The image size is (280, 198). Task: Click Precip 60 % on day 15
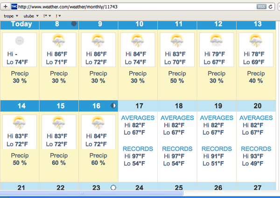[x=59, y=159]
